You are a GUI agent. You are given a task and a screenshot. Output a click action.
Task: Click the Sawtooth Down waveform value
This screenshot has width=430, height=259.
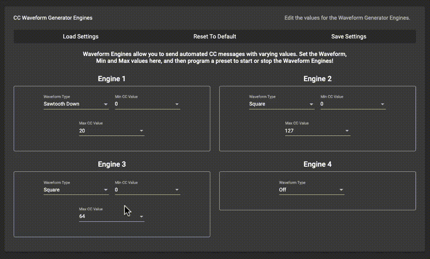click(62, 104)
